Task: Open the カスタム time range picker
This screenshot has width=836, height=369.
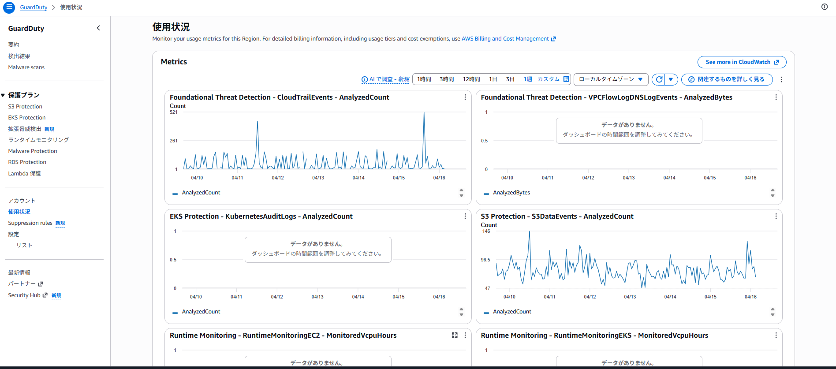Action: [x=549, y=79]
